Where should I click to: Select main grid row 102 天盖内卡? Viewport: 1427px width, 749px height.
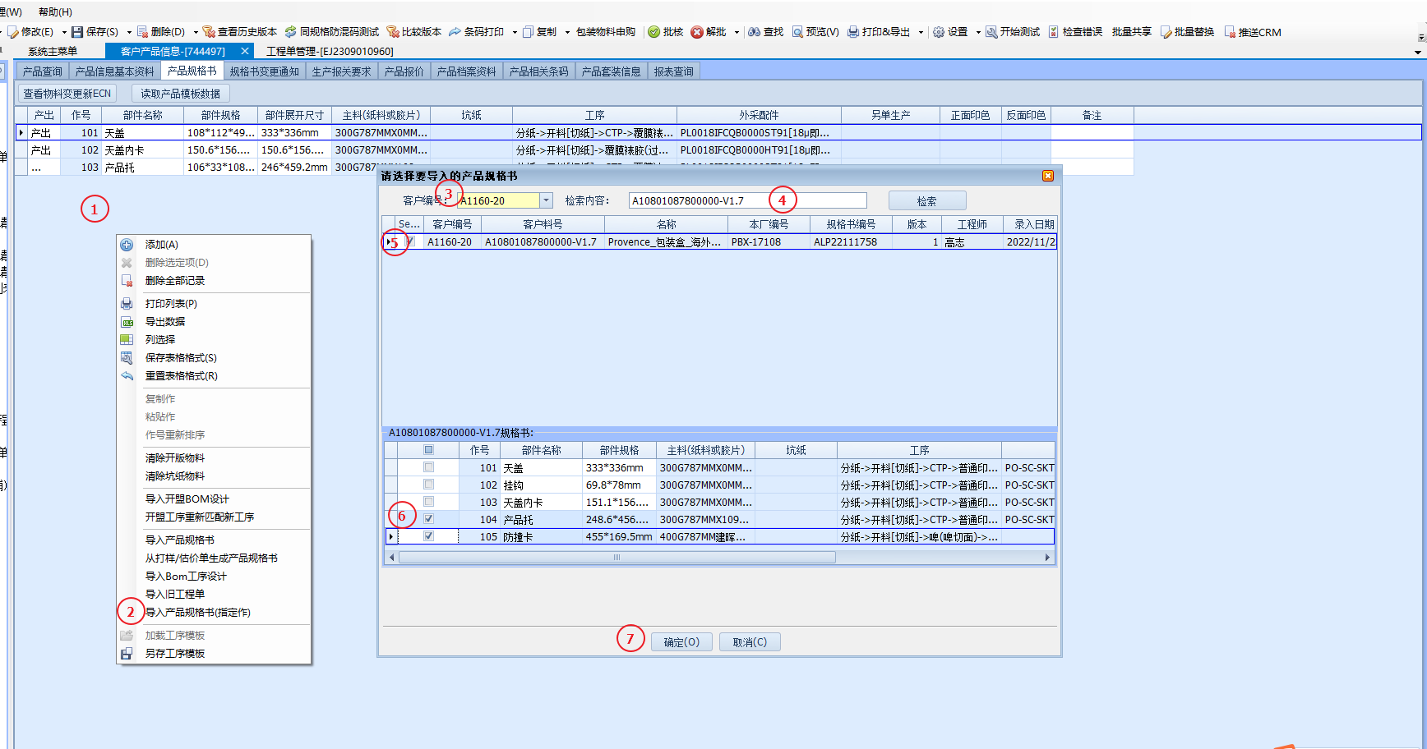click(575, 150)
